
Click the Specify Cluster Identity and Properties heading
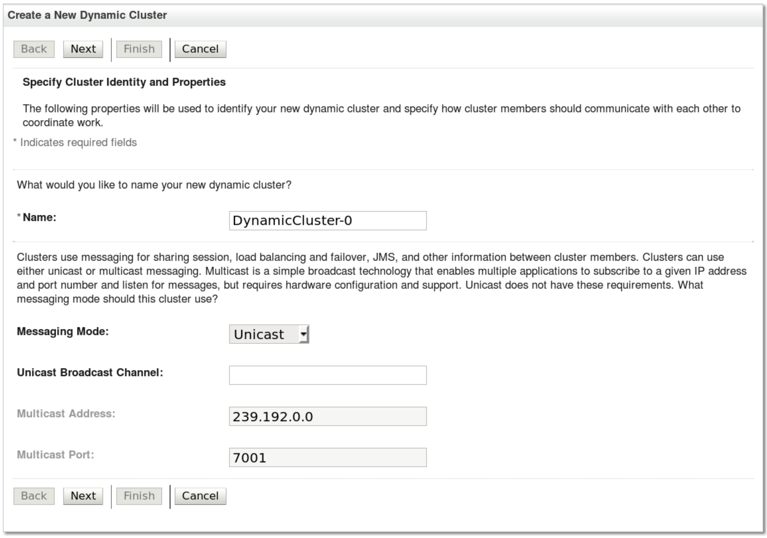(124, 82)
